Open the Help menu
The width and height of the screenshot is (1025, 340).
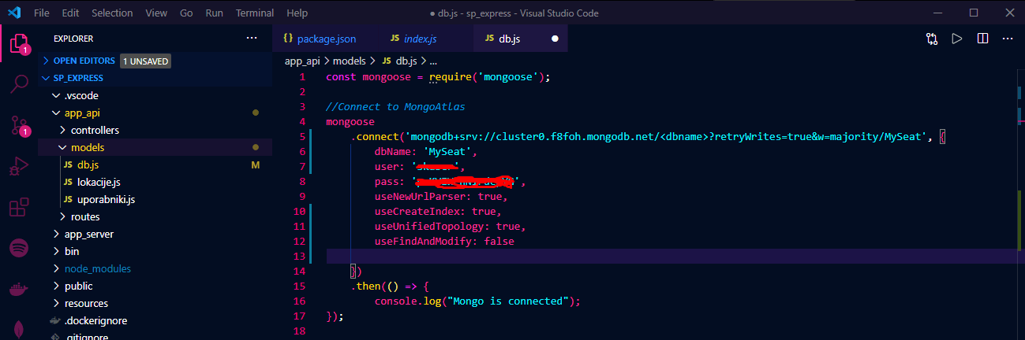pos(297,13)
